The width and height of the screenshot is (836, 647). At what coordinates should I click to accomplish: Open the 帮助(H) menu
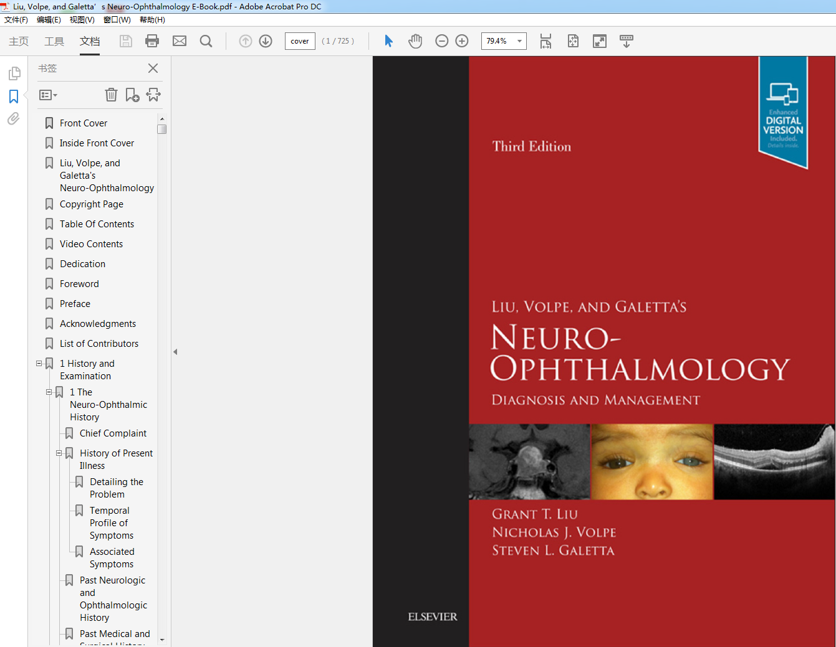pyautogui.click(x=152, y=20)
